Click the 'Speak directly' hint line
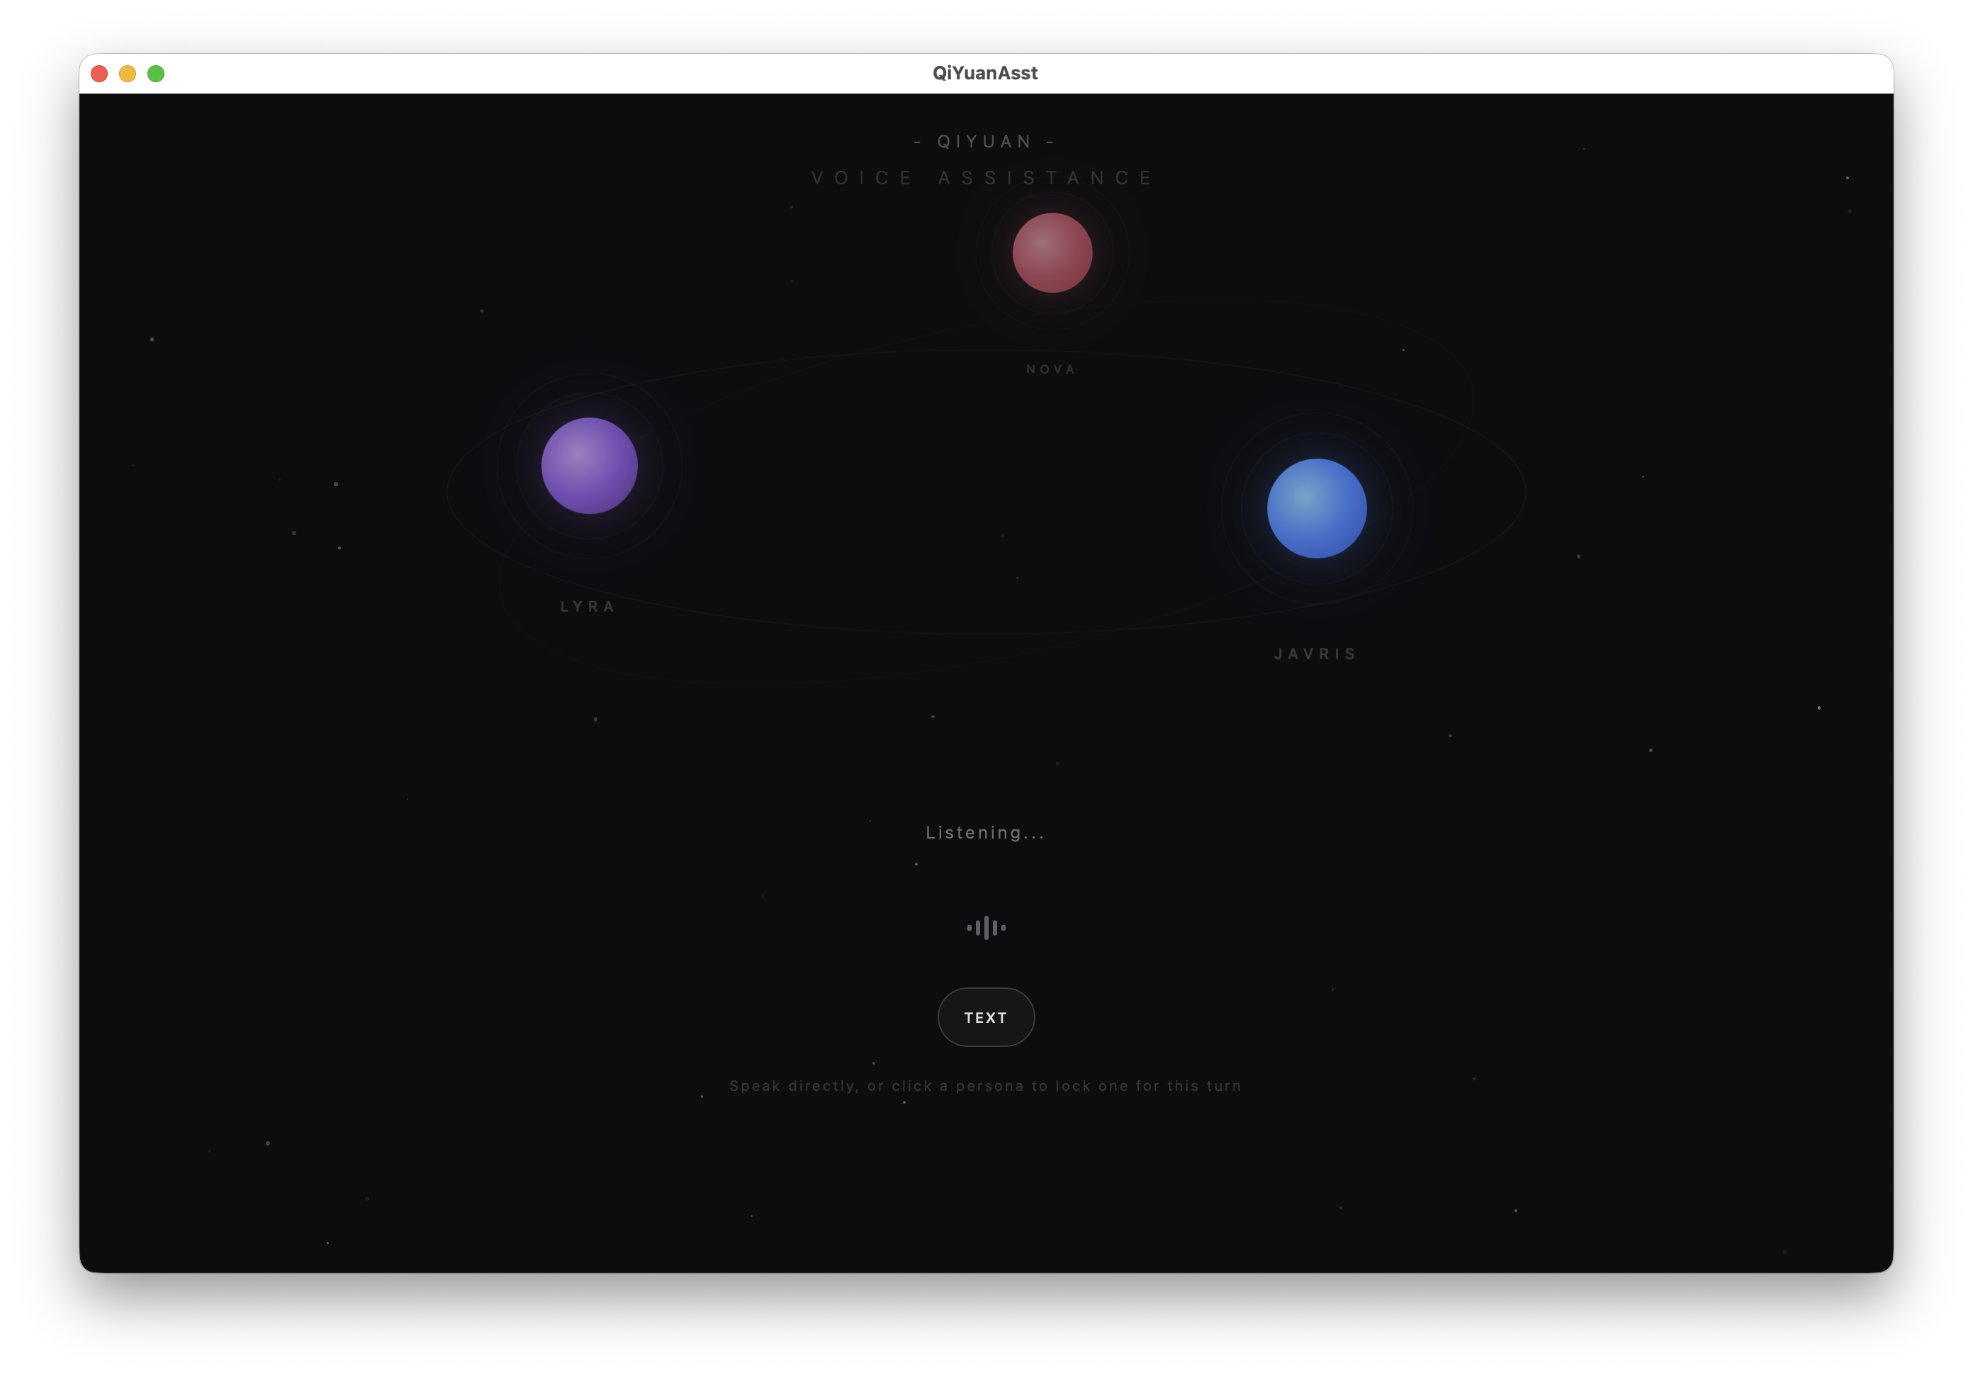The height and width of the screenshot is (1378, 1973). point(986,1086)
